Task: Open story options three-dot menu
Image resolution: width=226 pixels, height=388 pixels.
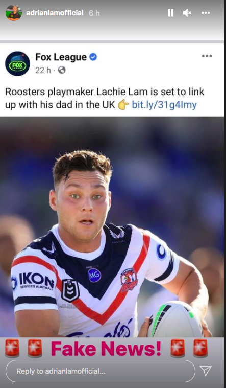Action: [206, 13]
